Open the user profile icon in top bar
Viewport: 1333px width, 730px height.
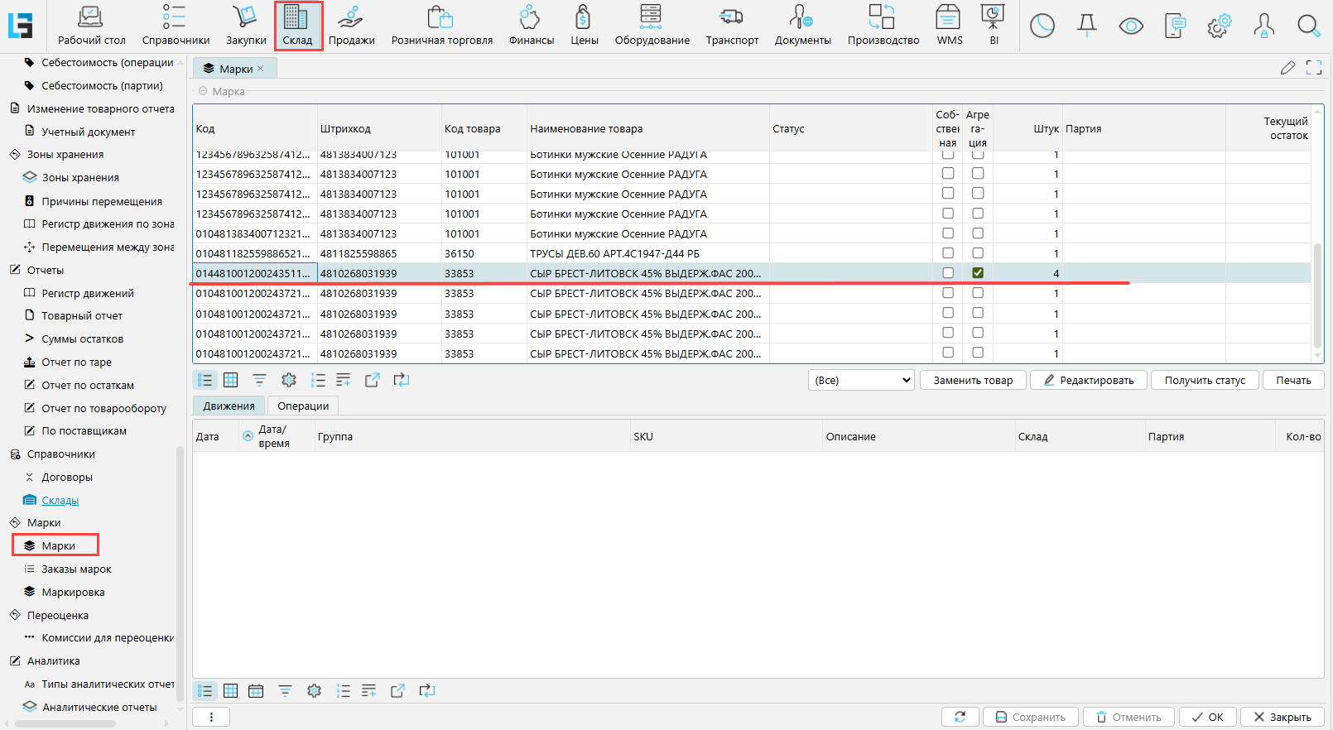point(1263,26)
